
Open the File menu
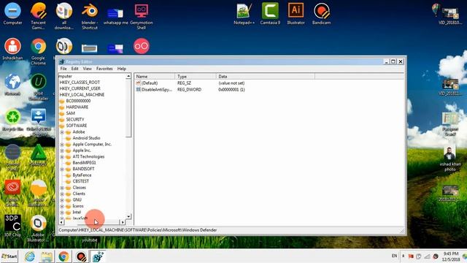63,69
